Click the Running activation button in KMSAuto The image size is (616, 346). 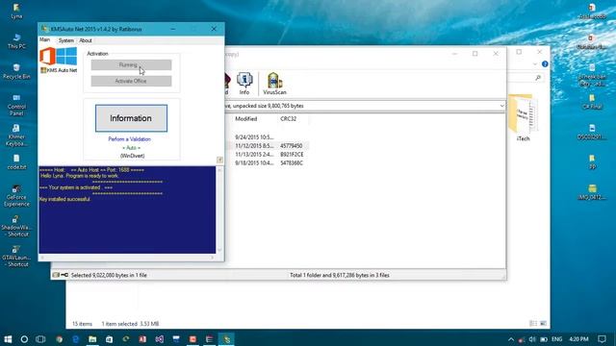(x=131, y=64)
